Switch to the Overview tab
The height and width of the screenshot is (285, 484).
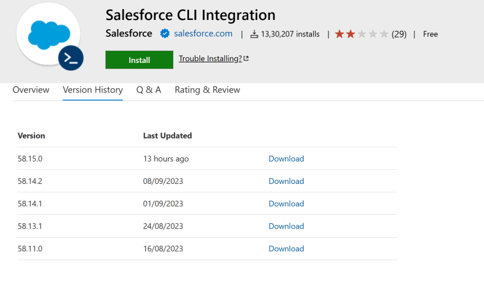click(x=31, y=90)
